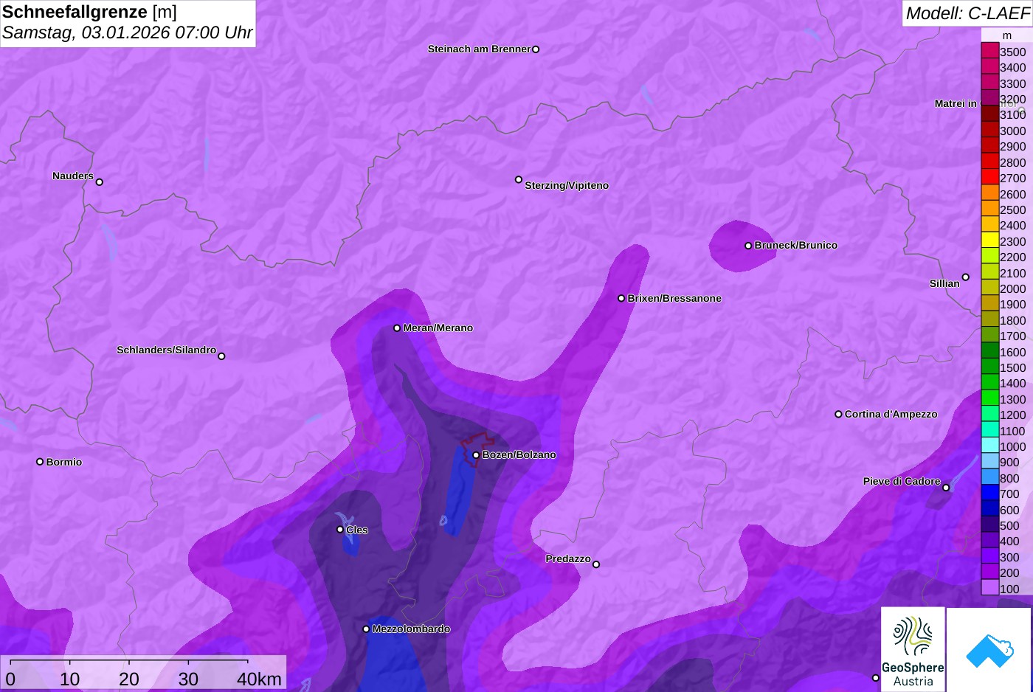Select the turquoise 1100 m legend swatch
This screenshot has width=1033, height=692.
pyautogui.click(x=989, y=431)
